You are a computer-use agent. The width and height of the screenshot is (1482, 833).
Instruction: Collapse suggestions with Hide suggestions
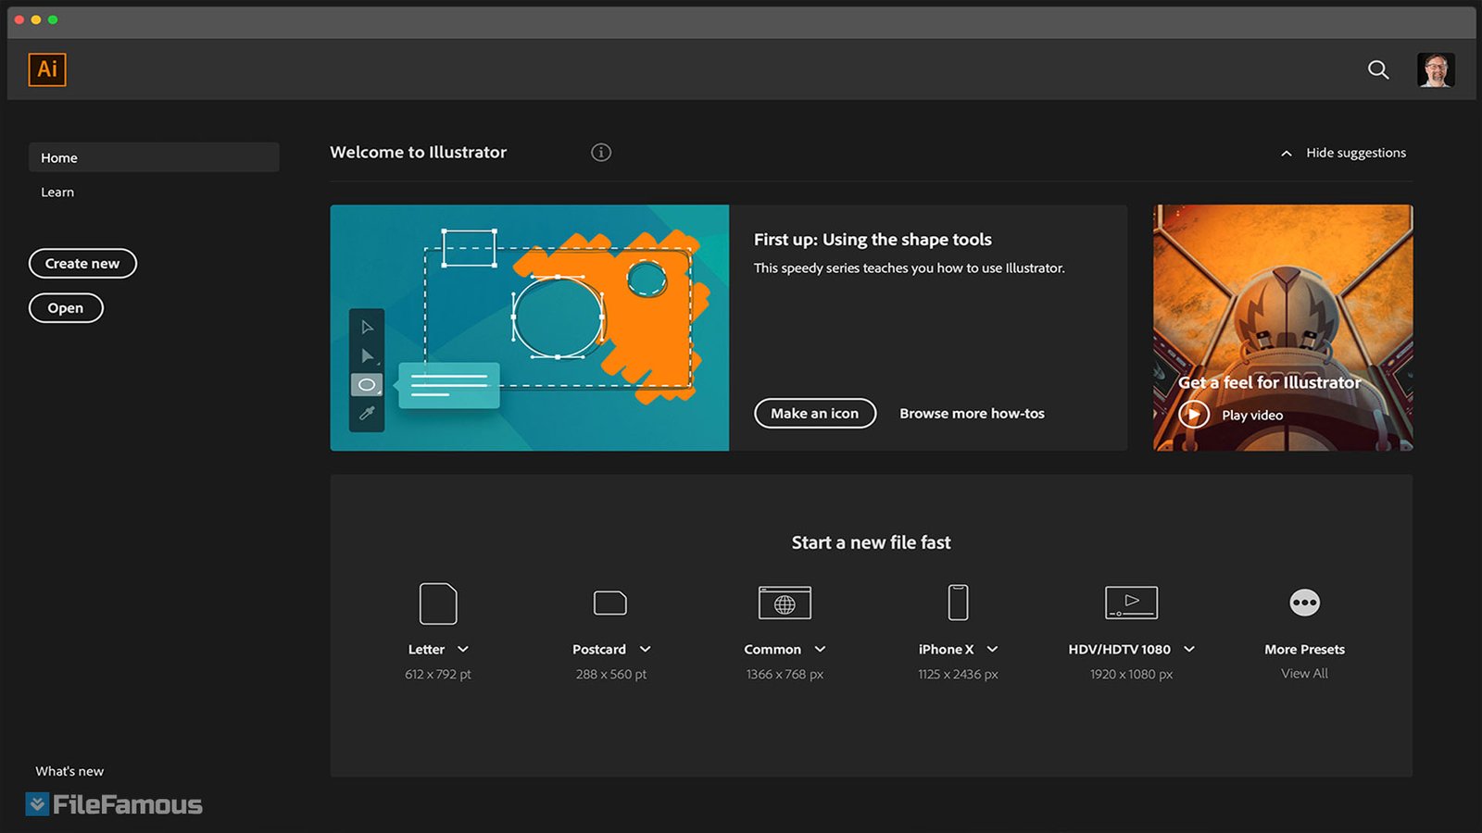click(1343, 153)
